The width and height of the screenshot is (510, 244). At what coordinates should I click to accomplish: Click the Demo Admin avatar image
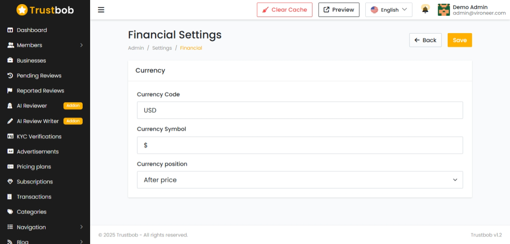[444, 10]
